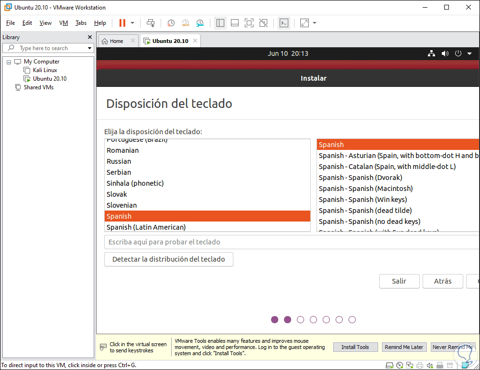This screenshot has width=480, height=370.
Task: Select Romanian keyboard layout
Action: coord(207,150)
